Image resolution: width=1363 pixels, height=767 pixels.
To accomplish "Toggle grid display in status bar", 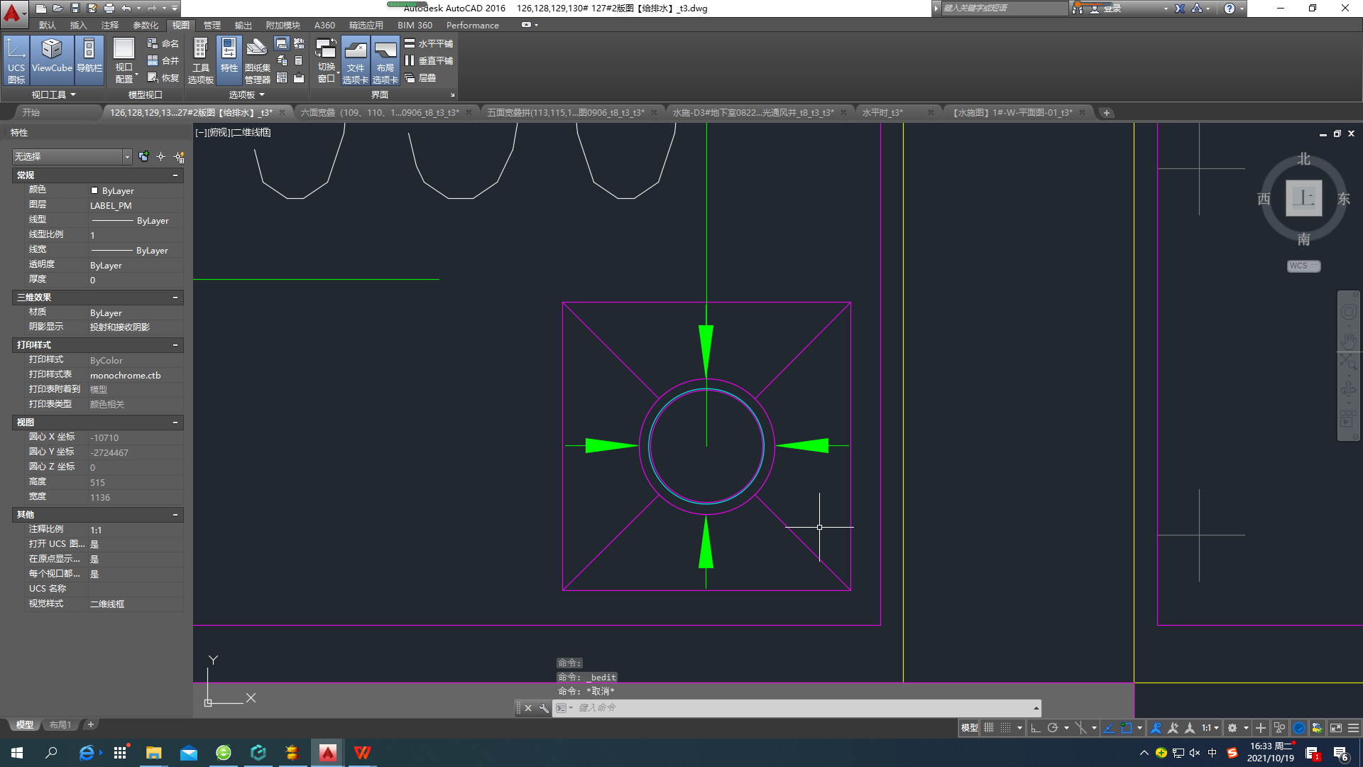I will click(x=988, y=728).
